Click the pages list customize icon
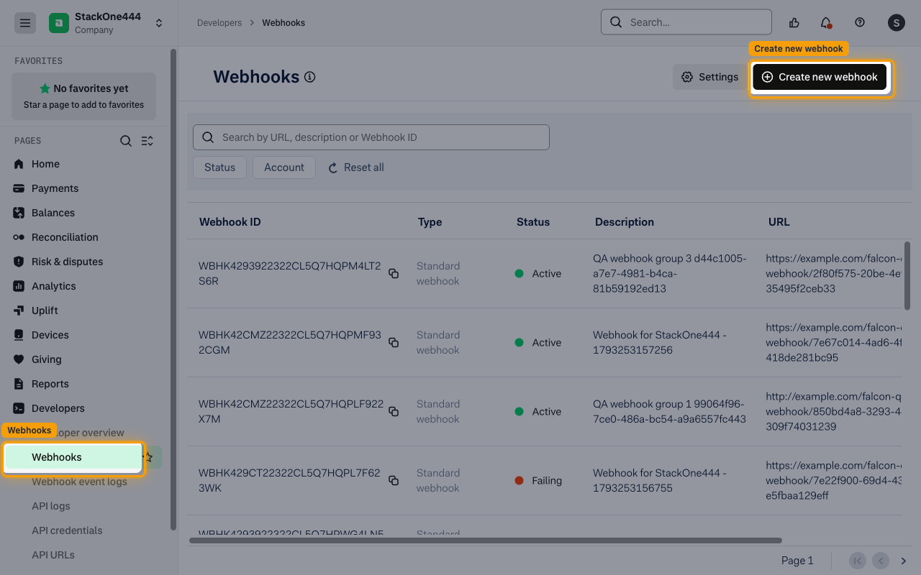The width and height of the screenshot is (921, 575). click(x=148, y=141)
